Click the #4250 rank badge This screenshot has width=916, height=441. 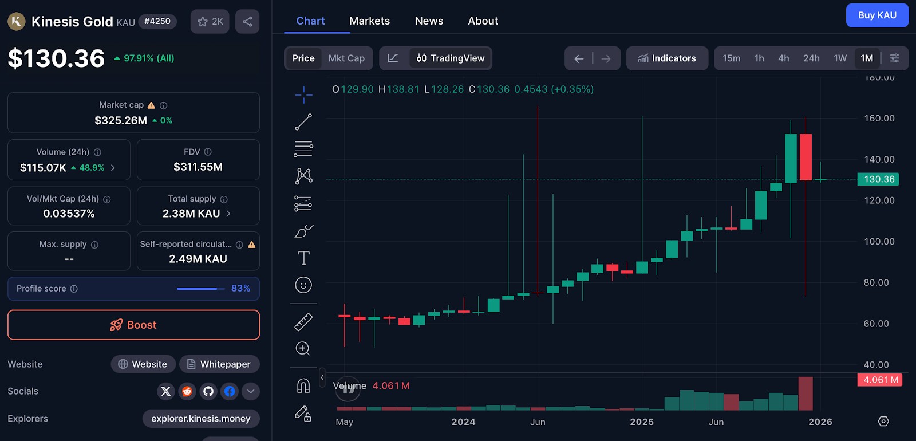click(157, 21)
